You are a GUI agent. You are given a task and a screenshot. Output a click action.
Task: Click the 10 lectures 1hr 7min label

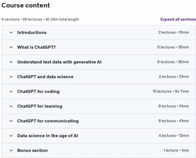click(171, 92)
